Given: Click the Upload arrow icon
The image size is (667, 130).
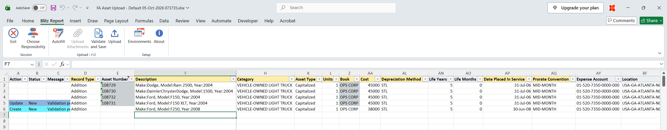Looking at the screenshot, I should 115,33.
